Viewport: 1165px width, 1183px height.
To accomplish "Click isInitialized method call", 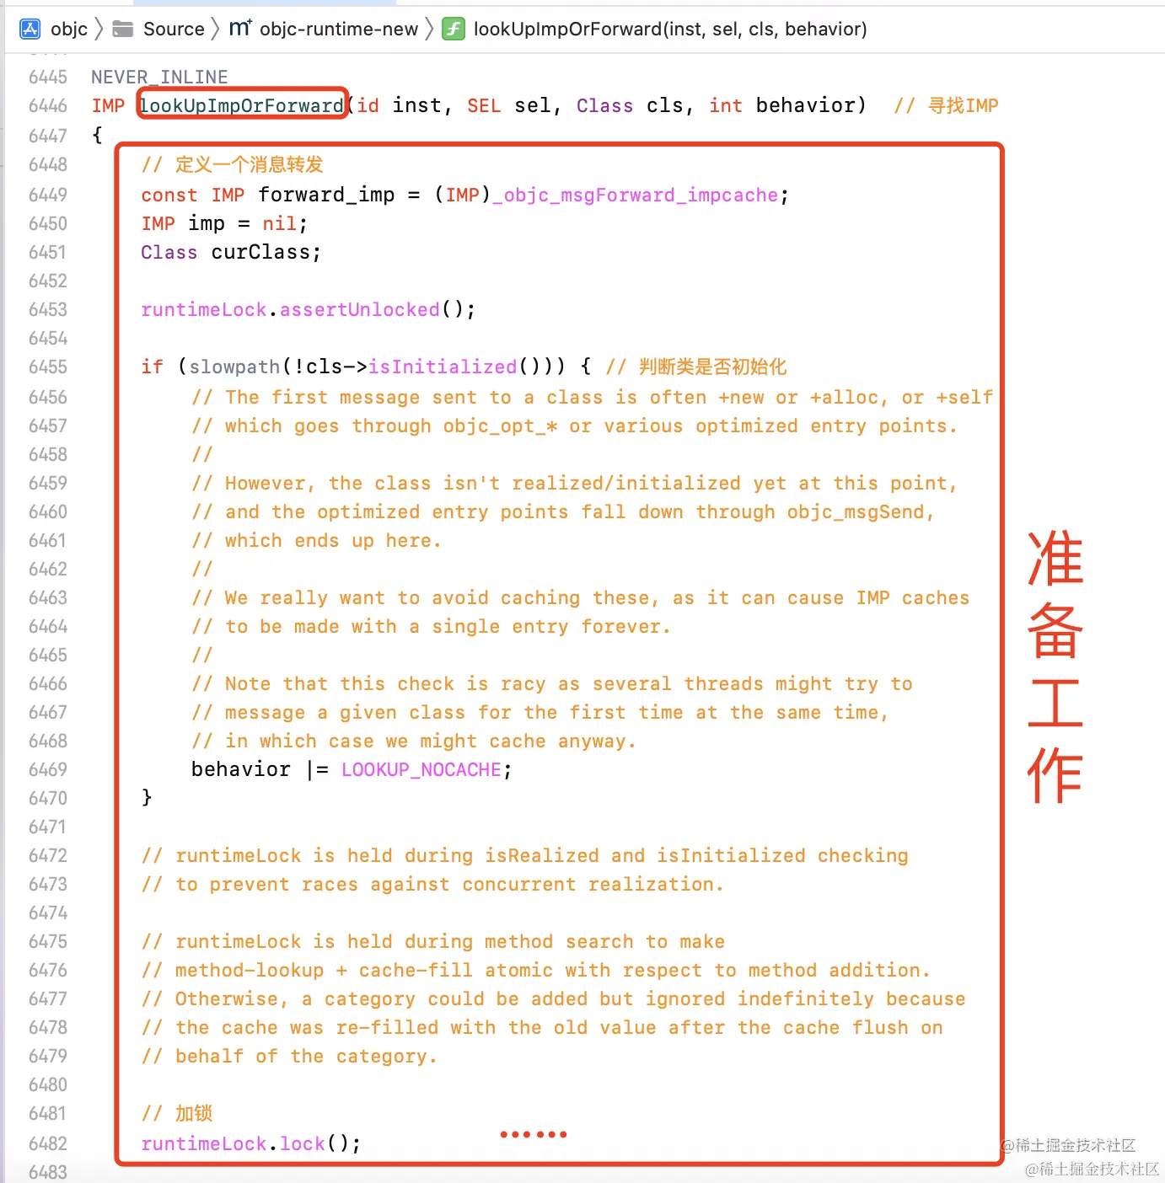I will click(x=443, y=367).
